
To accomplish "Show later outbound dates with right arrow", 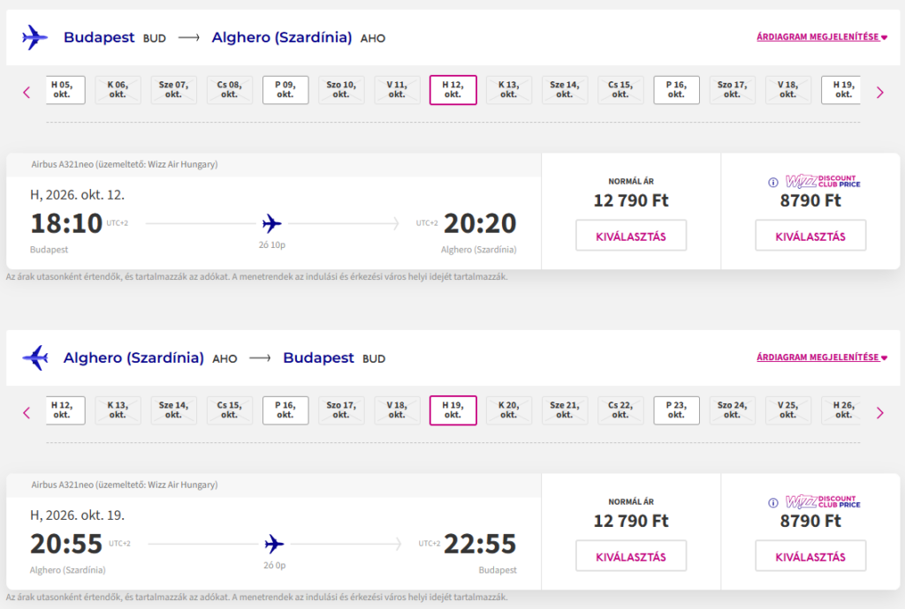I will [x=879, y=92].
